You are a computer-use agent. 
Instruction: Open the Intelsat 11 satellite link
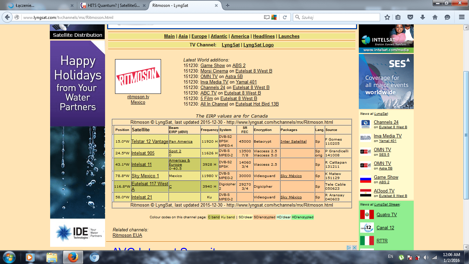tap(141, 164)
